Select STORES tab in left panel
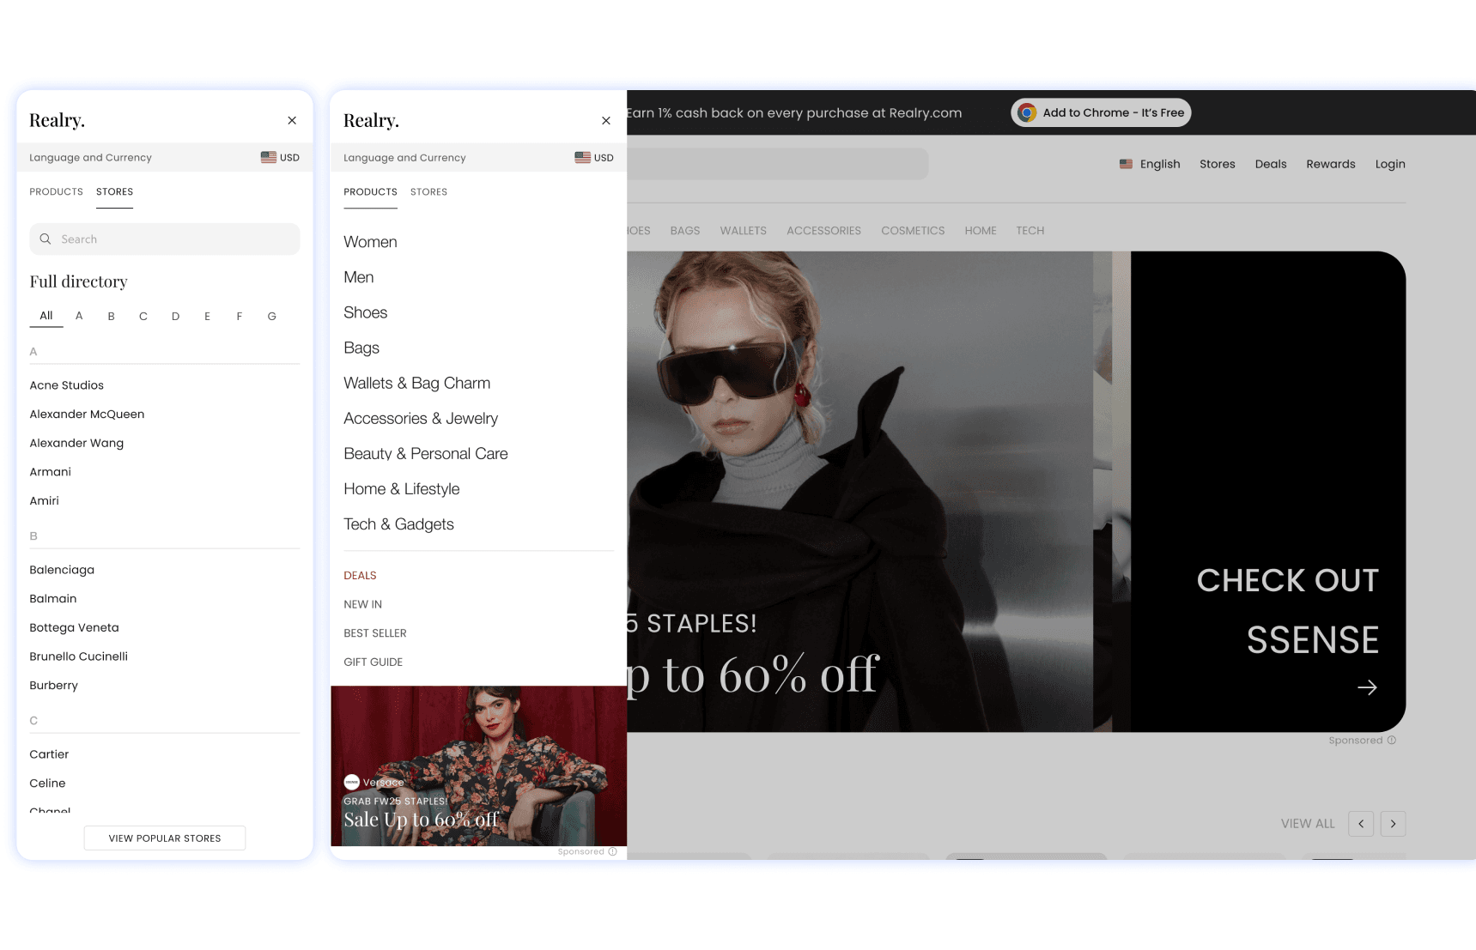This screenshot has height=950, width=1476. tap(115, 192)
